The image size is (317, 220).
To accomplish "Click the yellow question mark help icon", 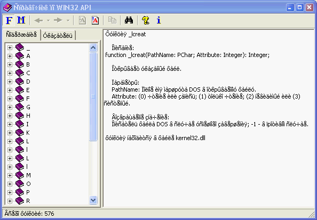I will (x=146, y=20).
